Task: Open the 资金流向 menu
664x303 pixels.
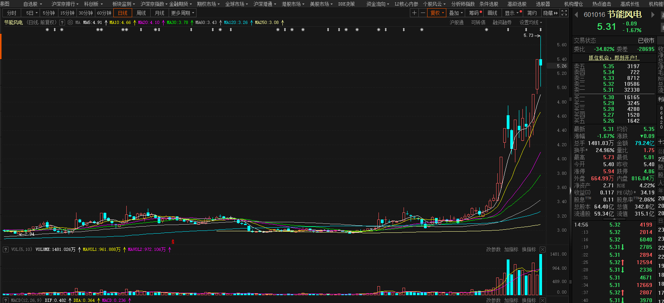Action: 378,4
